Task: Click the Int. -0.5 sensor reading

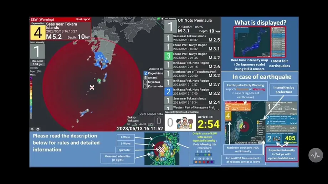Action: click(x=132, y=124)
